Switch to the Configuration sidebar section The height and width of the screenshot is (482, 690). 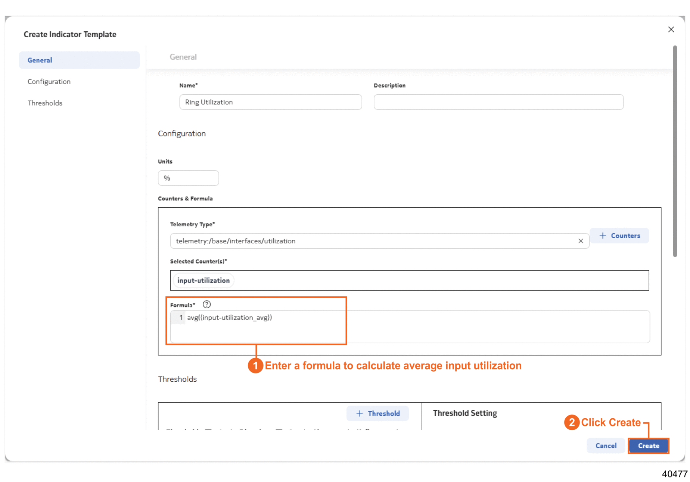[49, 82]
